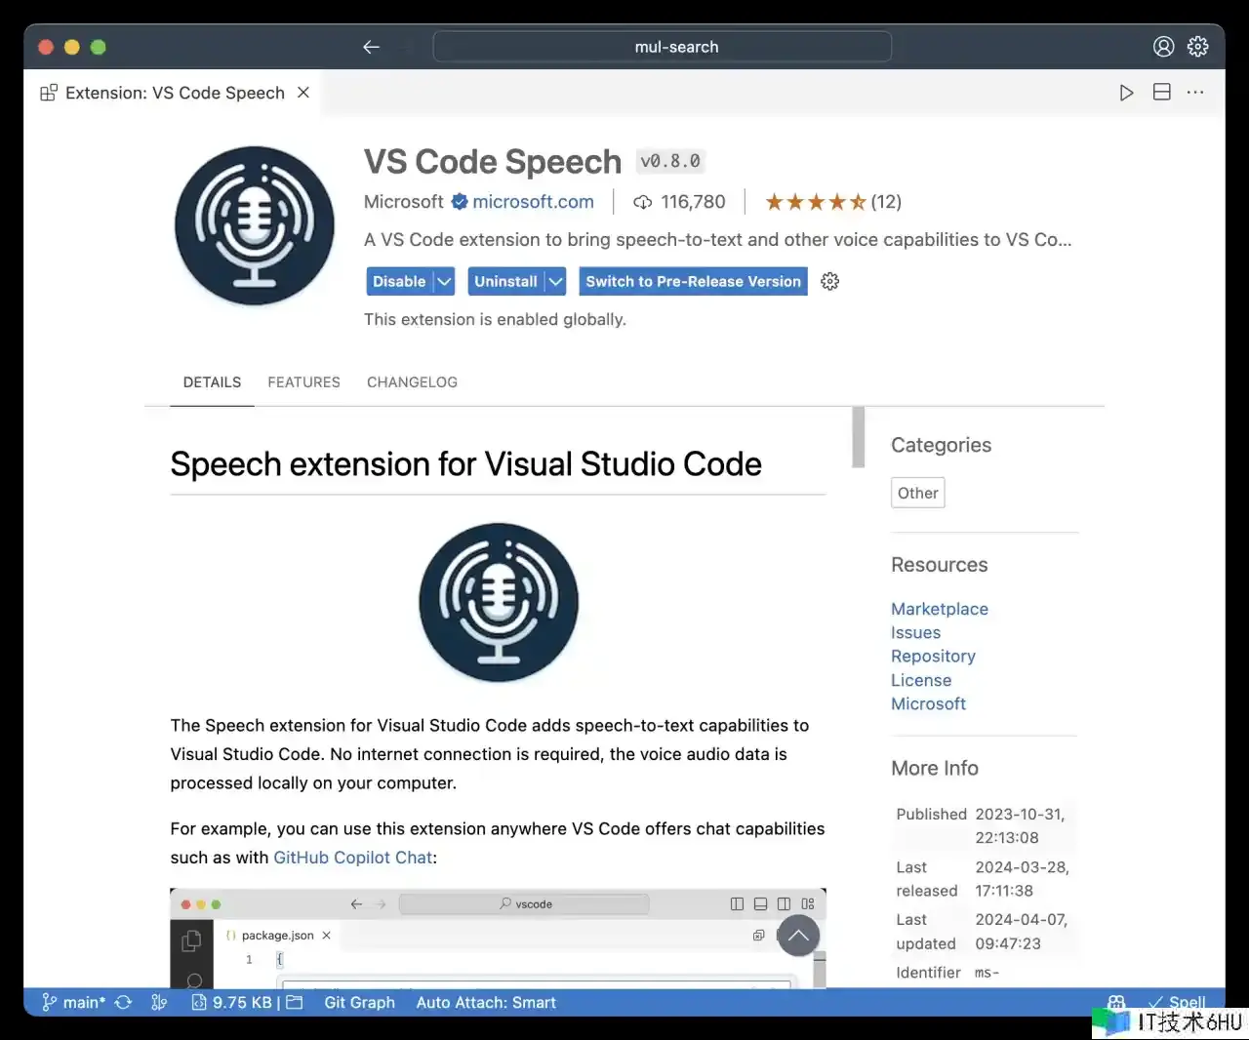Click the Run play icon in editor toolbar

[x=1126, y=93]
